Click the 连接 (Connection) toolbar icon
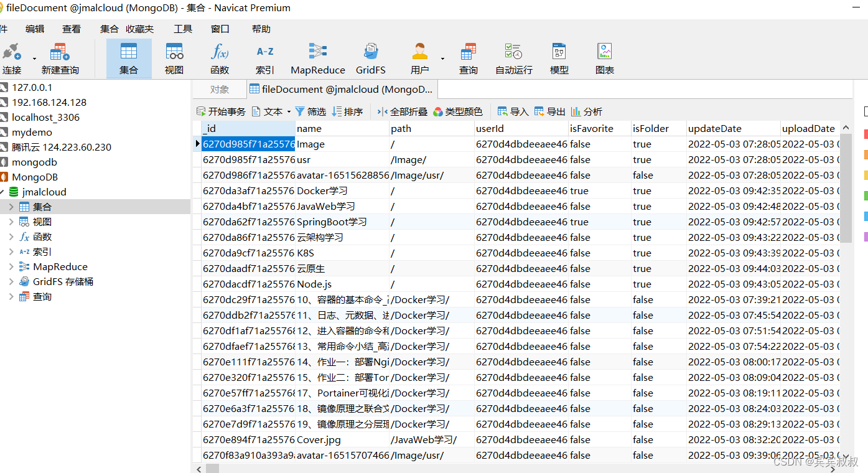This screenshot has height=473, width=868. tap(11, 59)
